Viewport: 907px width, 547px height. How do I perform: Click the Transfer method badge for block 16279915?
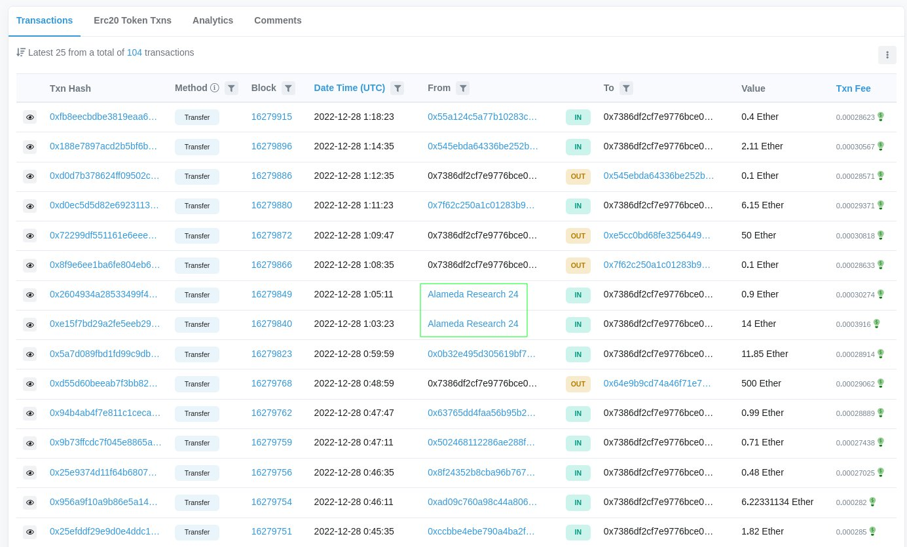coord(197,117)
